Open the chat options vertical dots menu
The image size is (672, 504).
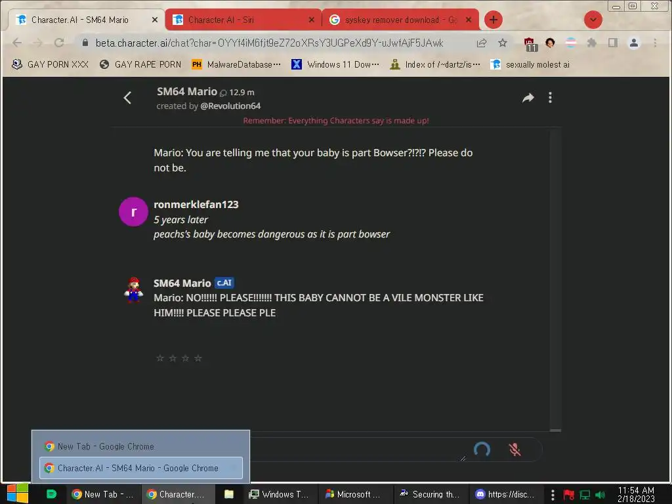551,98
